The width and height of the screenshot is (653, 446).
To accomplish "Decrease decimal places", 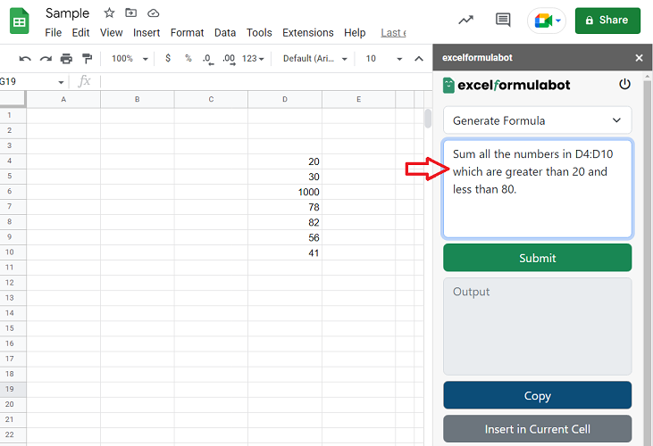I will coord(208,59).
